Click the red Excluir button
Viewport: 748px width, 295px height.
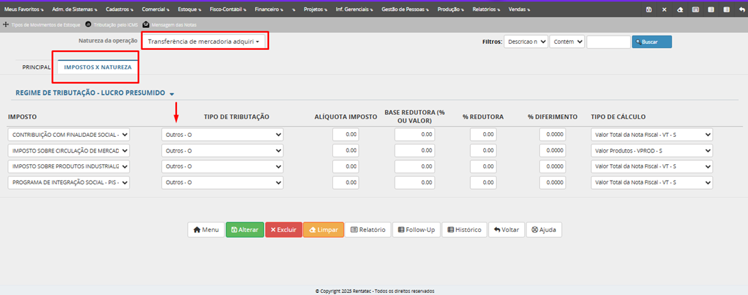pos(283,230)
